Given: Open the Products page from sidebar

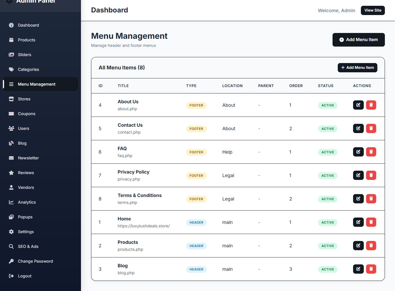Looking at the screenshot, I should click(x=26, y=40).
